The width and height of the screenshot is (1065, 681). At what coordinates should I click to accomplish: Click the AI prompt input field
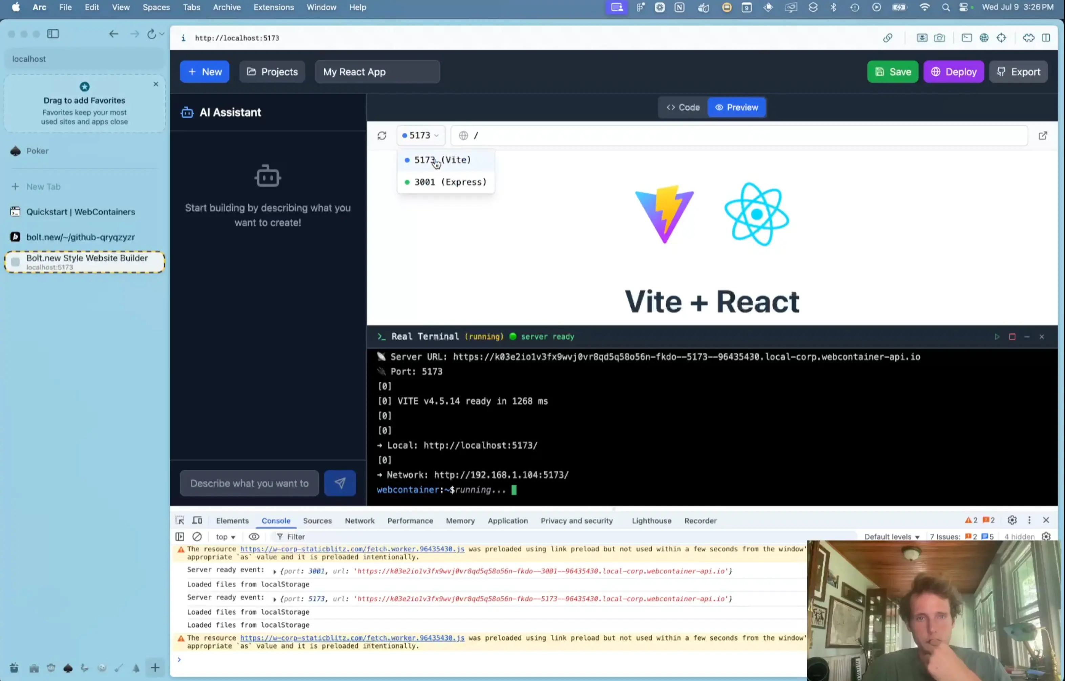249,483
